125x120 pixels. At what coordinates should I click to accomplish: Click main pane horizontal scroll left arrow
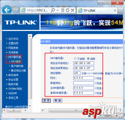click(x=42, y=110)
